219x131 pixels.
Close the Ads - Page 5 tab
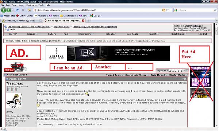click(83, 21)
